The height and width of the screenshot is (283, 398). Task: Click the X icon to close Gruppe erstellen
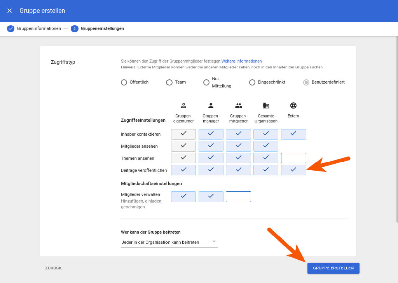point(9,10)
